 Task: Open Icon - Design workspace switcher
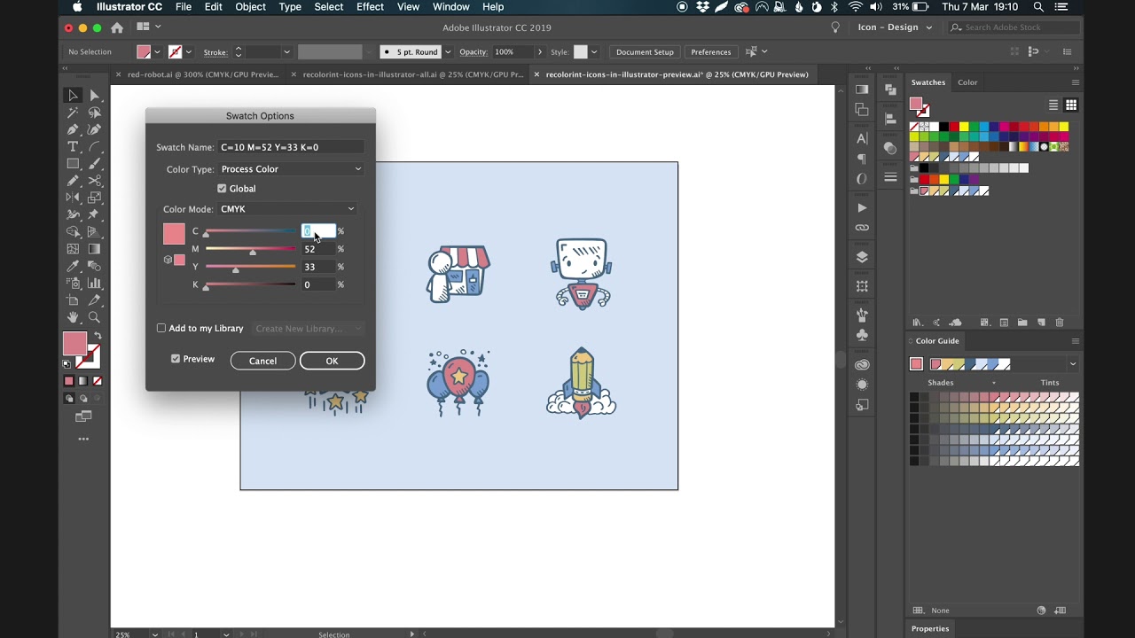[895, 27]
